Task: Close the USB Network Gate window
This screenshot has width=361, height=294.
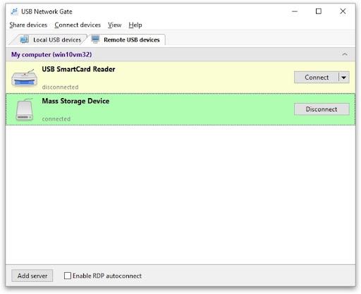Action: 343,11
